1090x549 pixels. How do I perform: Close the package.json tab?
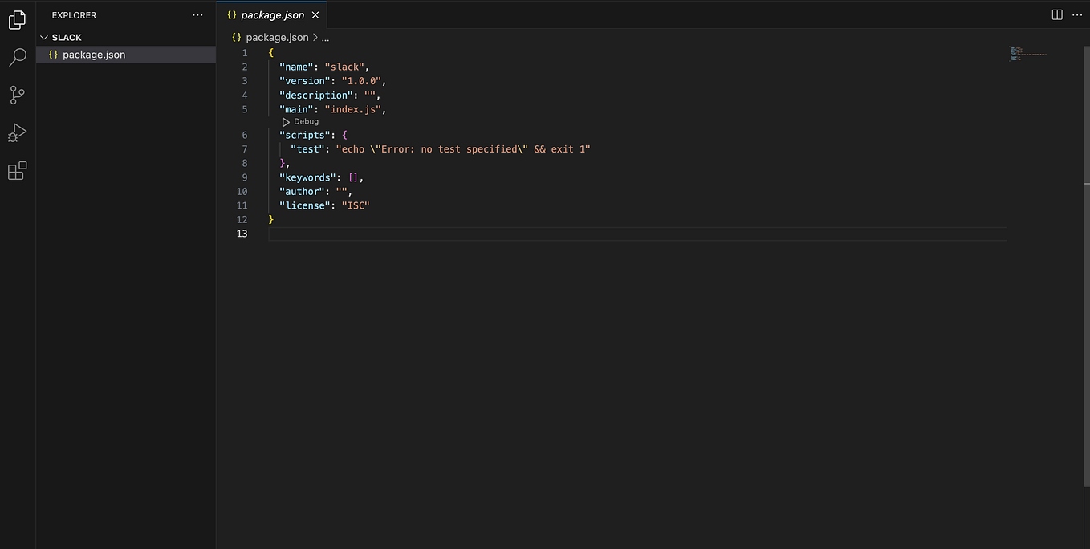[x=315, y=15]
